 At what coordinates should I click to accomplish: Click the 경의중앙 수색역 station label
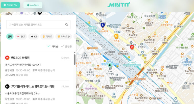point(92,29)
